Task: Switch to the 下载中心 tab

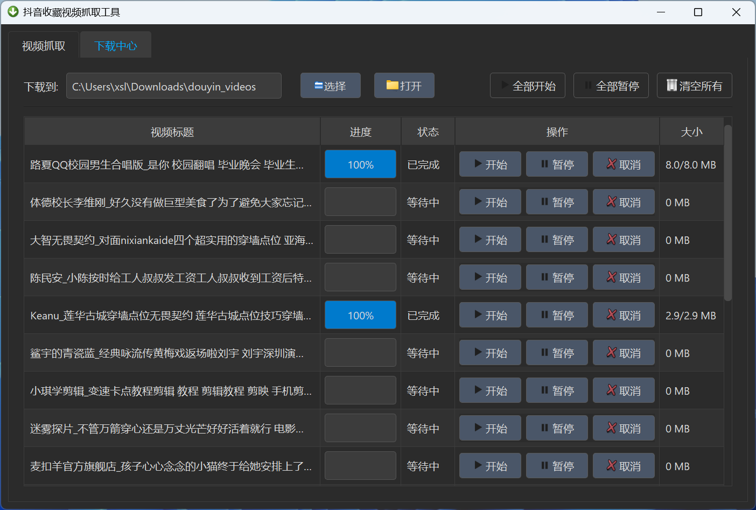Action: [115, 45]
